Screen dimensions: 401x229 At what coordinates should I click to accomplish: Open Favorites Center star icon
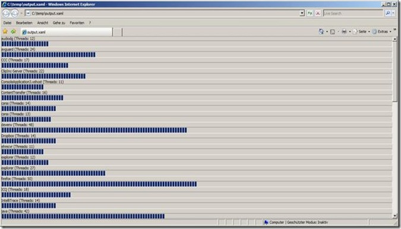tap(5, 32)
